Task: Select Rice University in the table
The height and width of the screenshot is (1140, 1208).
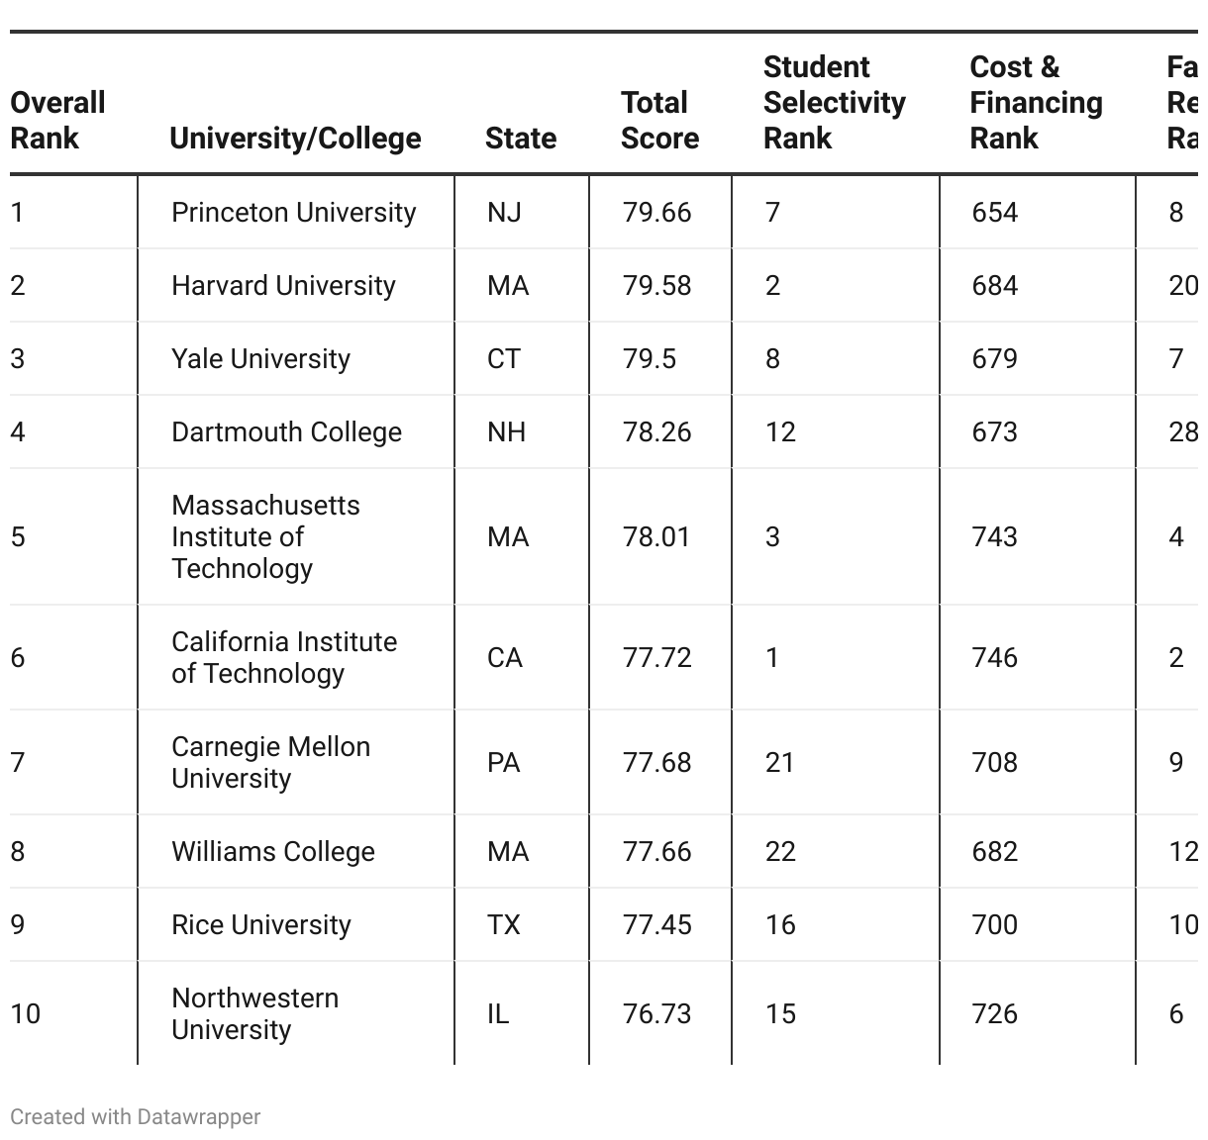Action: [260, 924]
